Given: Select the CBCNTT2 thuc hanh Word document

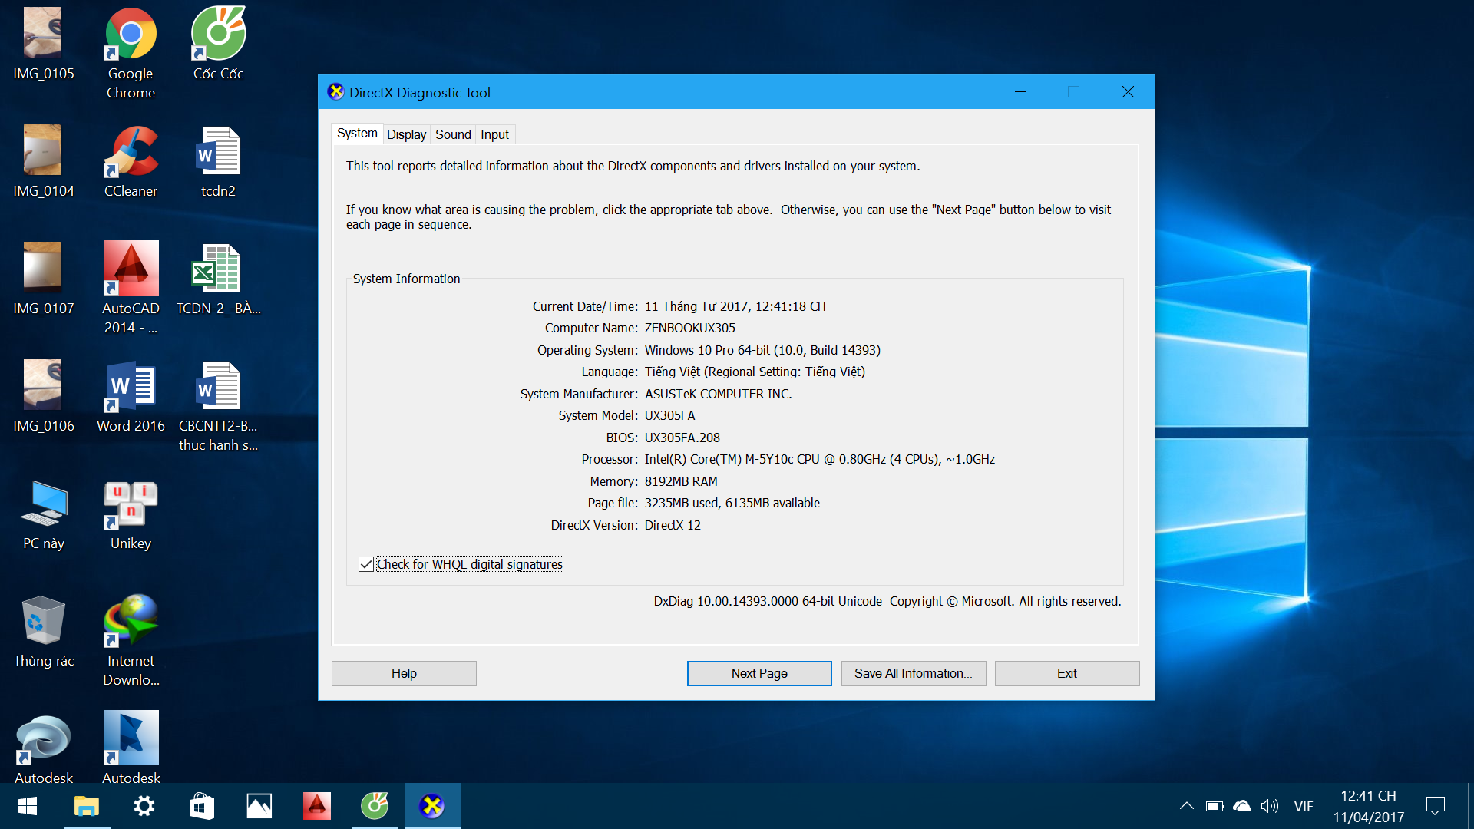Looking at the screenshot, I should 218,407.
